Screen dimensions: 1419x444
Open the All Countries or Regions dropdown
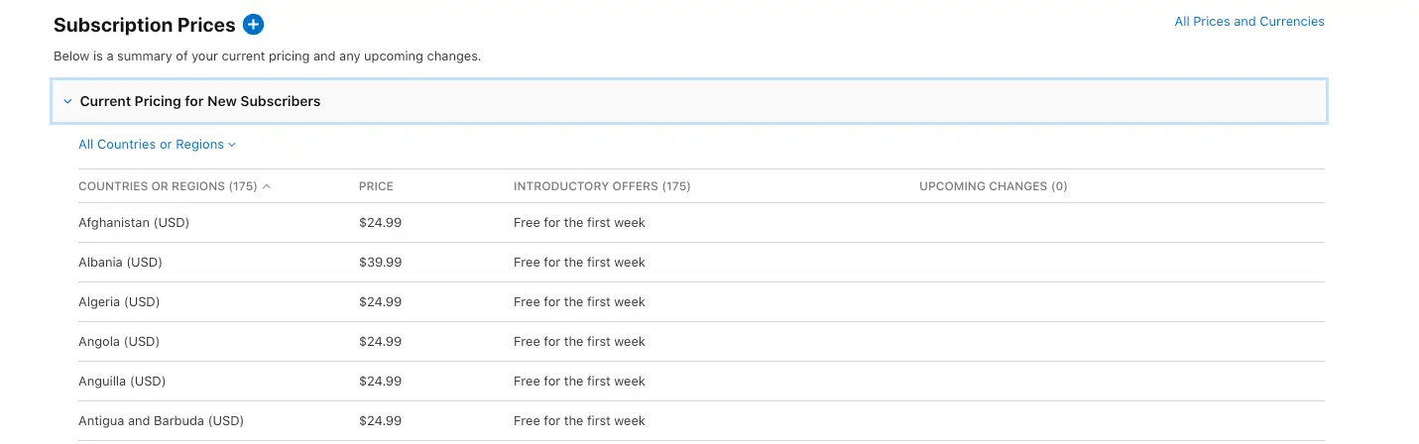click(157, 145)
